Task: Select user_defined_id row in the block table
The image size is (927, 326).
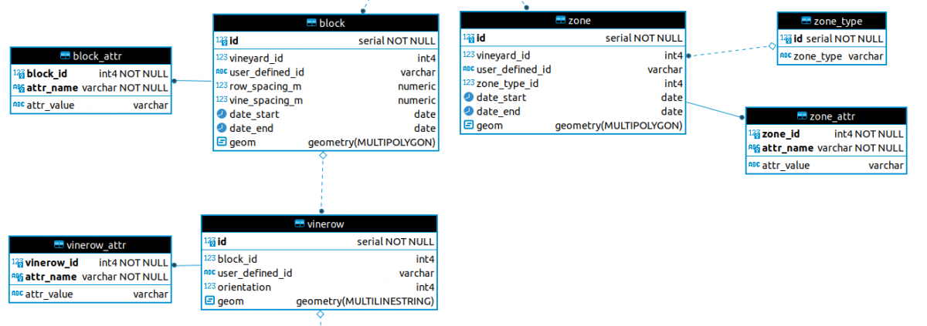Action: click(x=325, y=72)
